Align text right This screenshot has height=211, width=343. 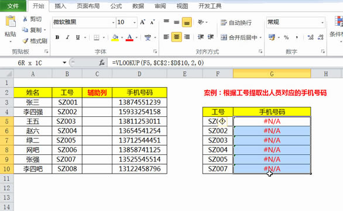(187, 37)
